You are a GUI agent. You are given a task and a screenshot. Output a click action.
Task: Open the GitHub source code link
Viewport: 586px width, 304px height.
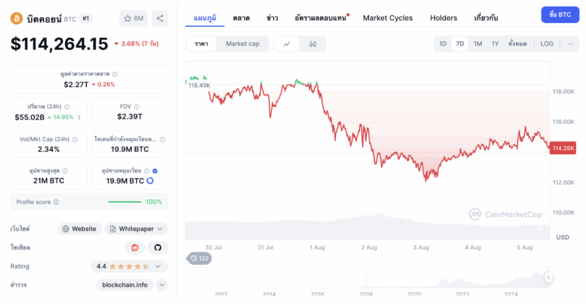[158, 247]
